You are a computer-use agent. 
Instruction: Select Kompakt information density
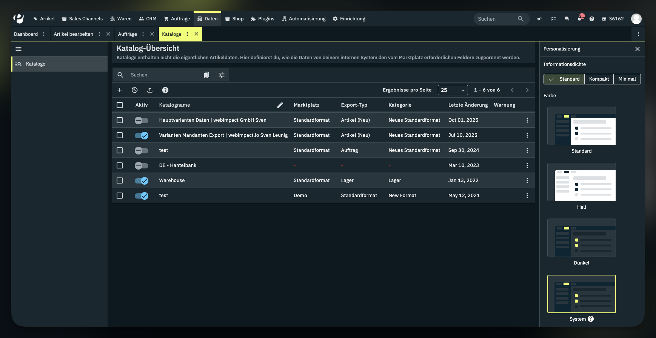click(599, 79)
